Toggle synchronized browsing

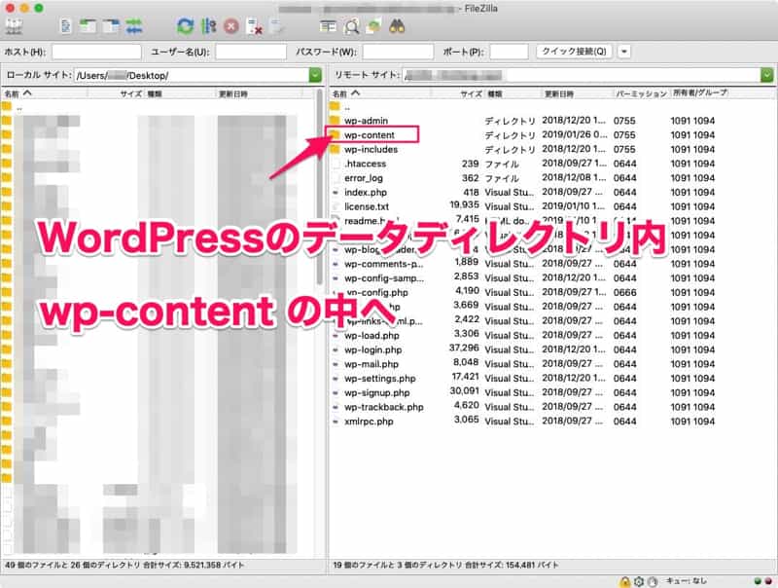[x=373, y=26]
